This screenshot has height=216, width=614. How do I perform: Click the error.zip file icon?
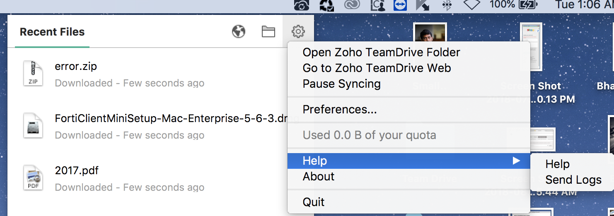click(33, 74)
